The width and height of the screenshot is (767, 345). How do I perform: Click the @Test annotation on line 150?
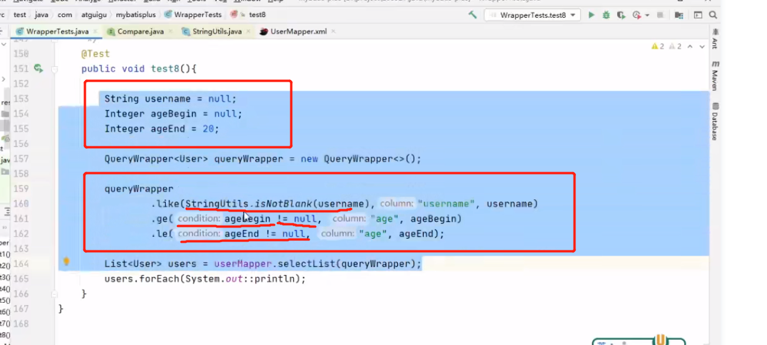96,53
